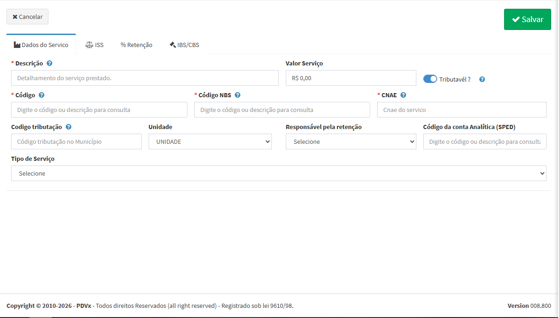
Task: Click help icon beside Tributavél toggle
Action: pos(482,79)
